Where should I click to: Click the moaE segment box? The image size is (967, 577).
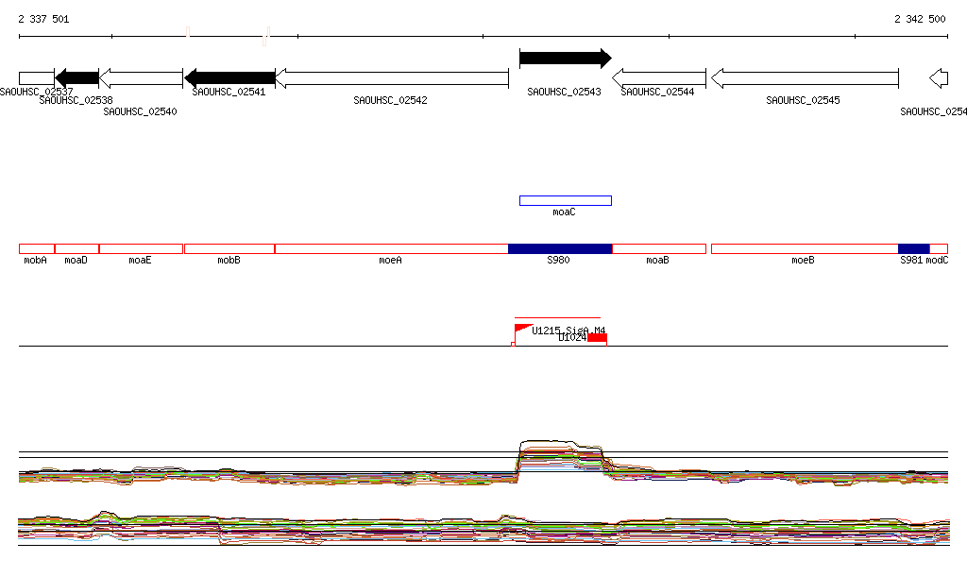(141, 248)
